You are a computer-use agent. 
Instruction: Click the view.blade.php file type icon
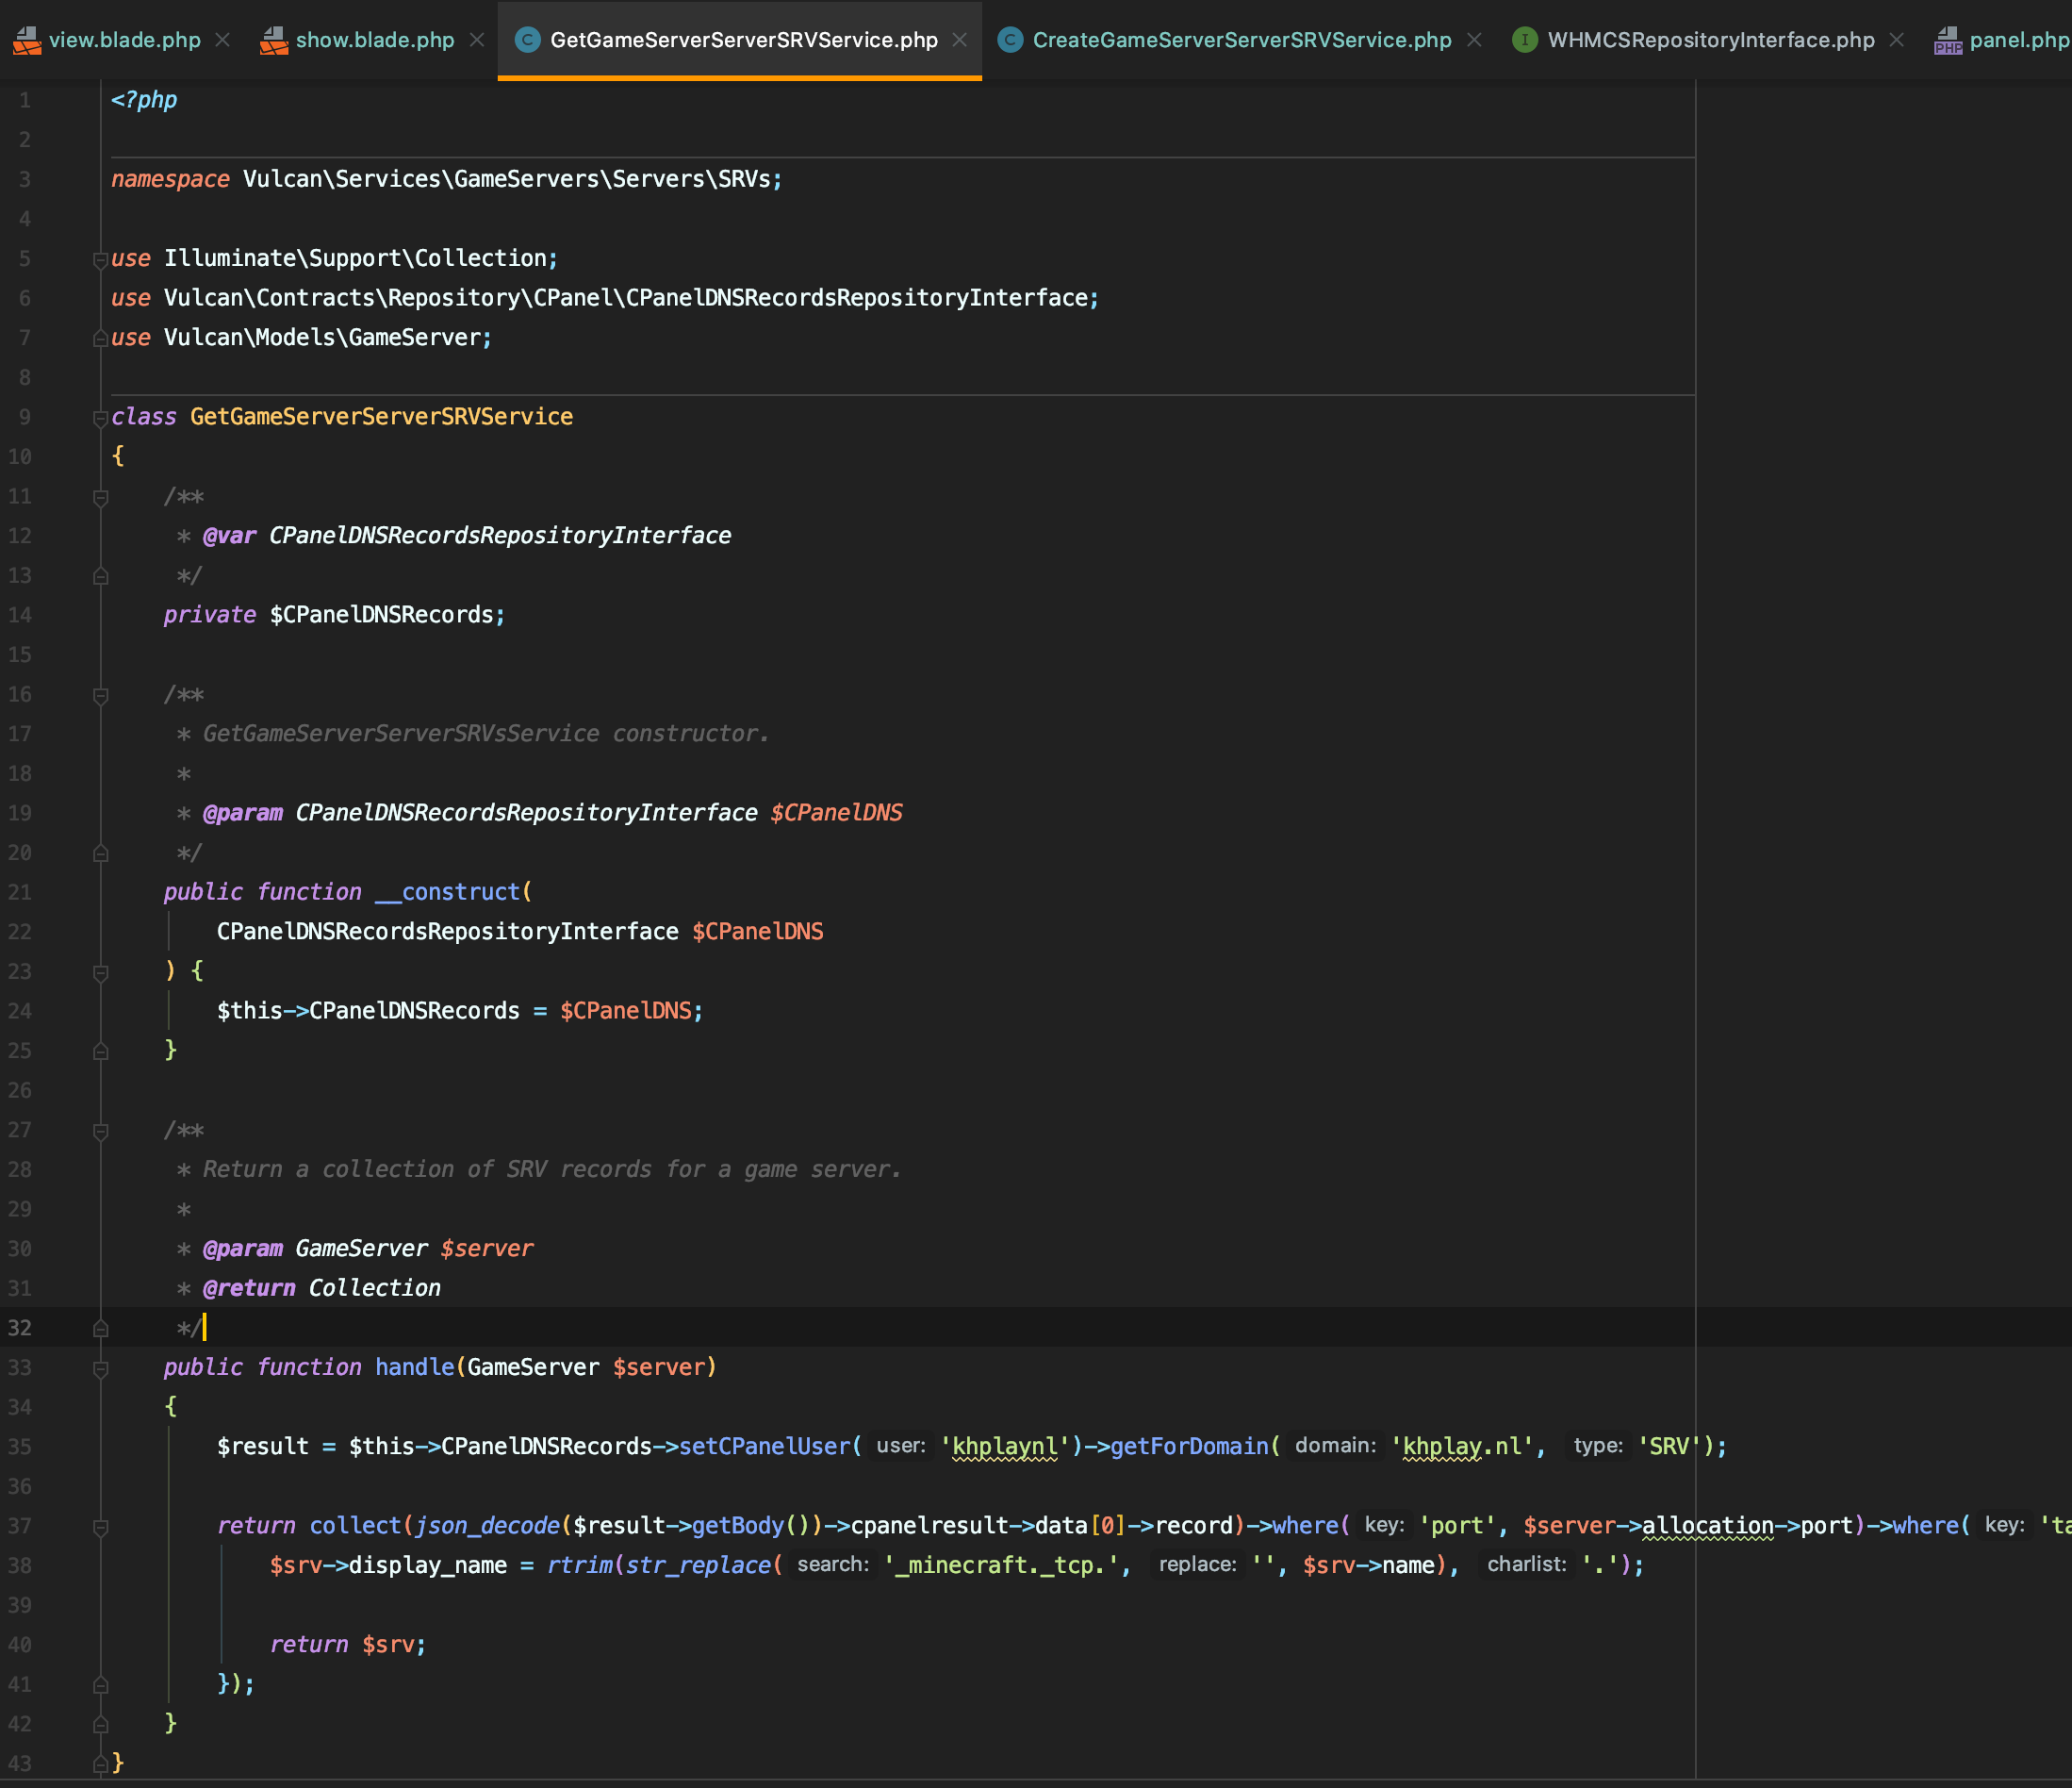27,40
